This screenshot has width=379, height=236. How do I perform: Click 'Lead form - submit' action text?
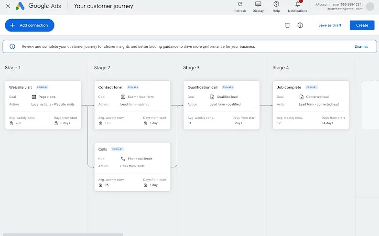(134, 104)
